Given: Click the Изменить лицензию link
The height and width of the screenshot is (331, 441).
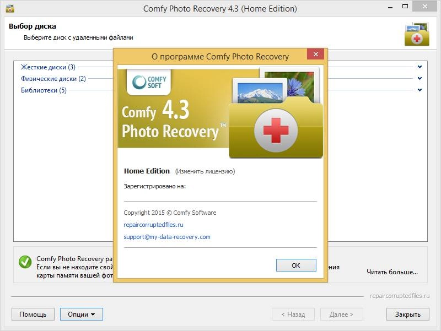Looking at the screenshot, I should pos(205,171).
